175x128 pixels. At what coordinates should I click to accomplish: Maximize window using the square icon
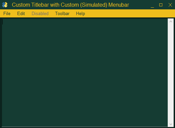point(161,5)
